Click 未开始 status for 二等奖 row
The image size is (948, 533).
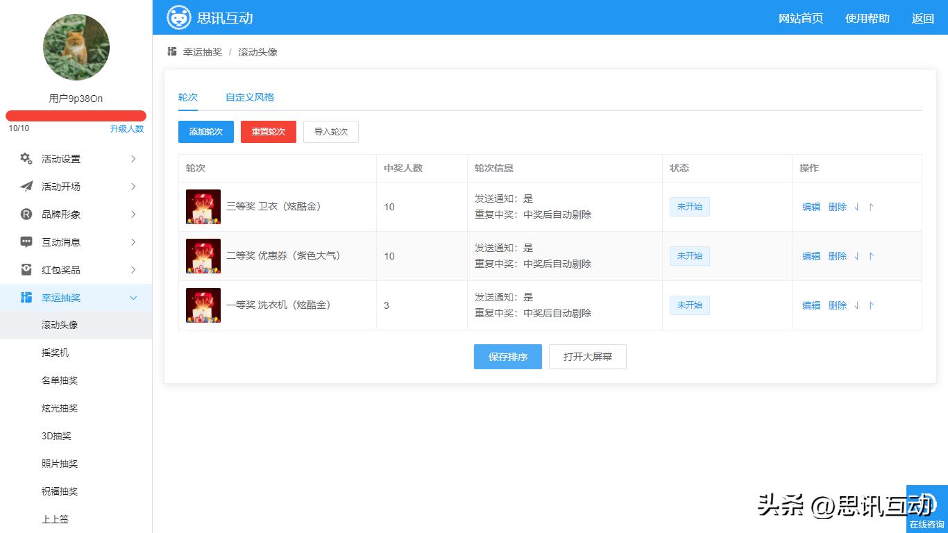689,255
